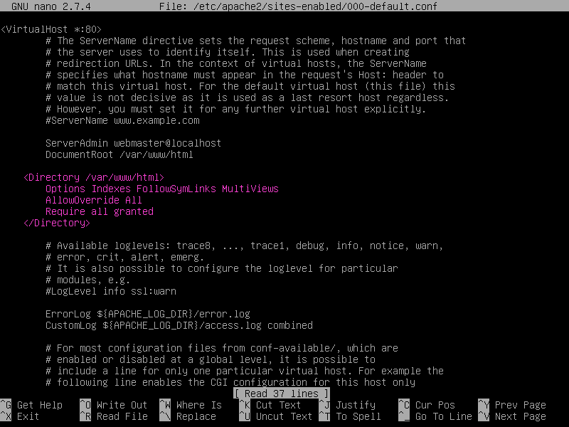Select the Go To Line shortcut
Viewport: 569px width, 427px height.
click(x=443, y=416)
